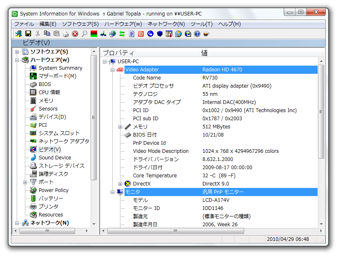338x256 pixels.
Task: Click the globe with cable toolbar icon
Action: pyautogui.click(x=113, y=34)
